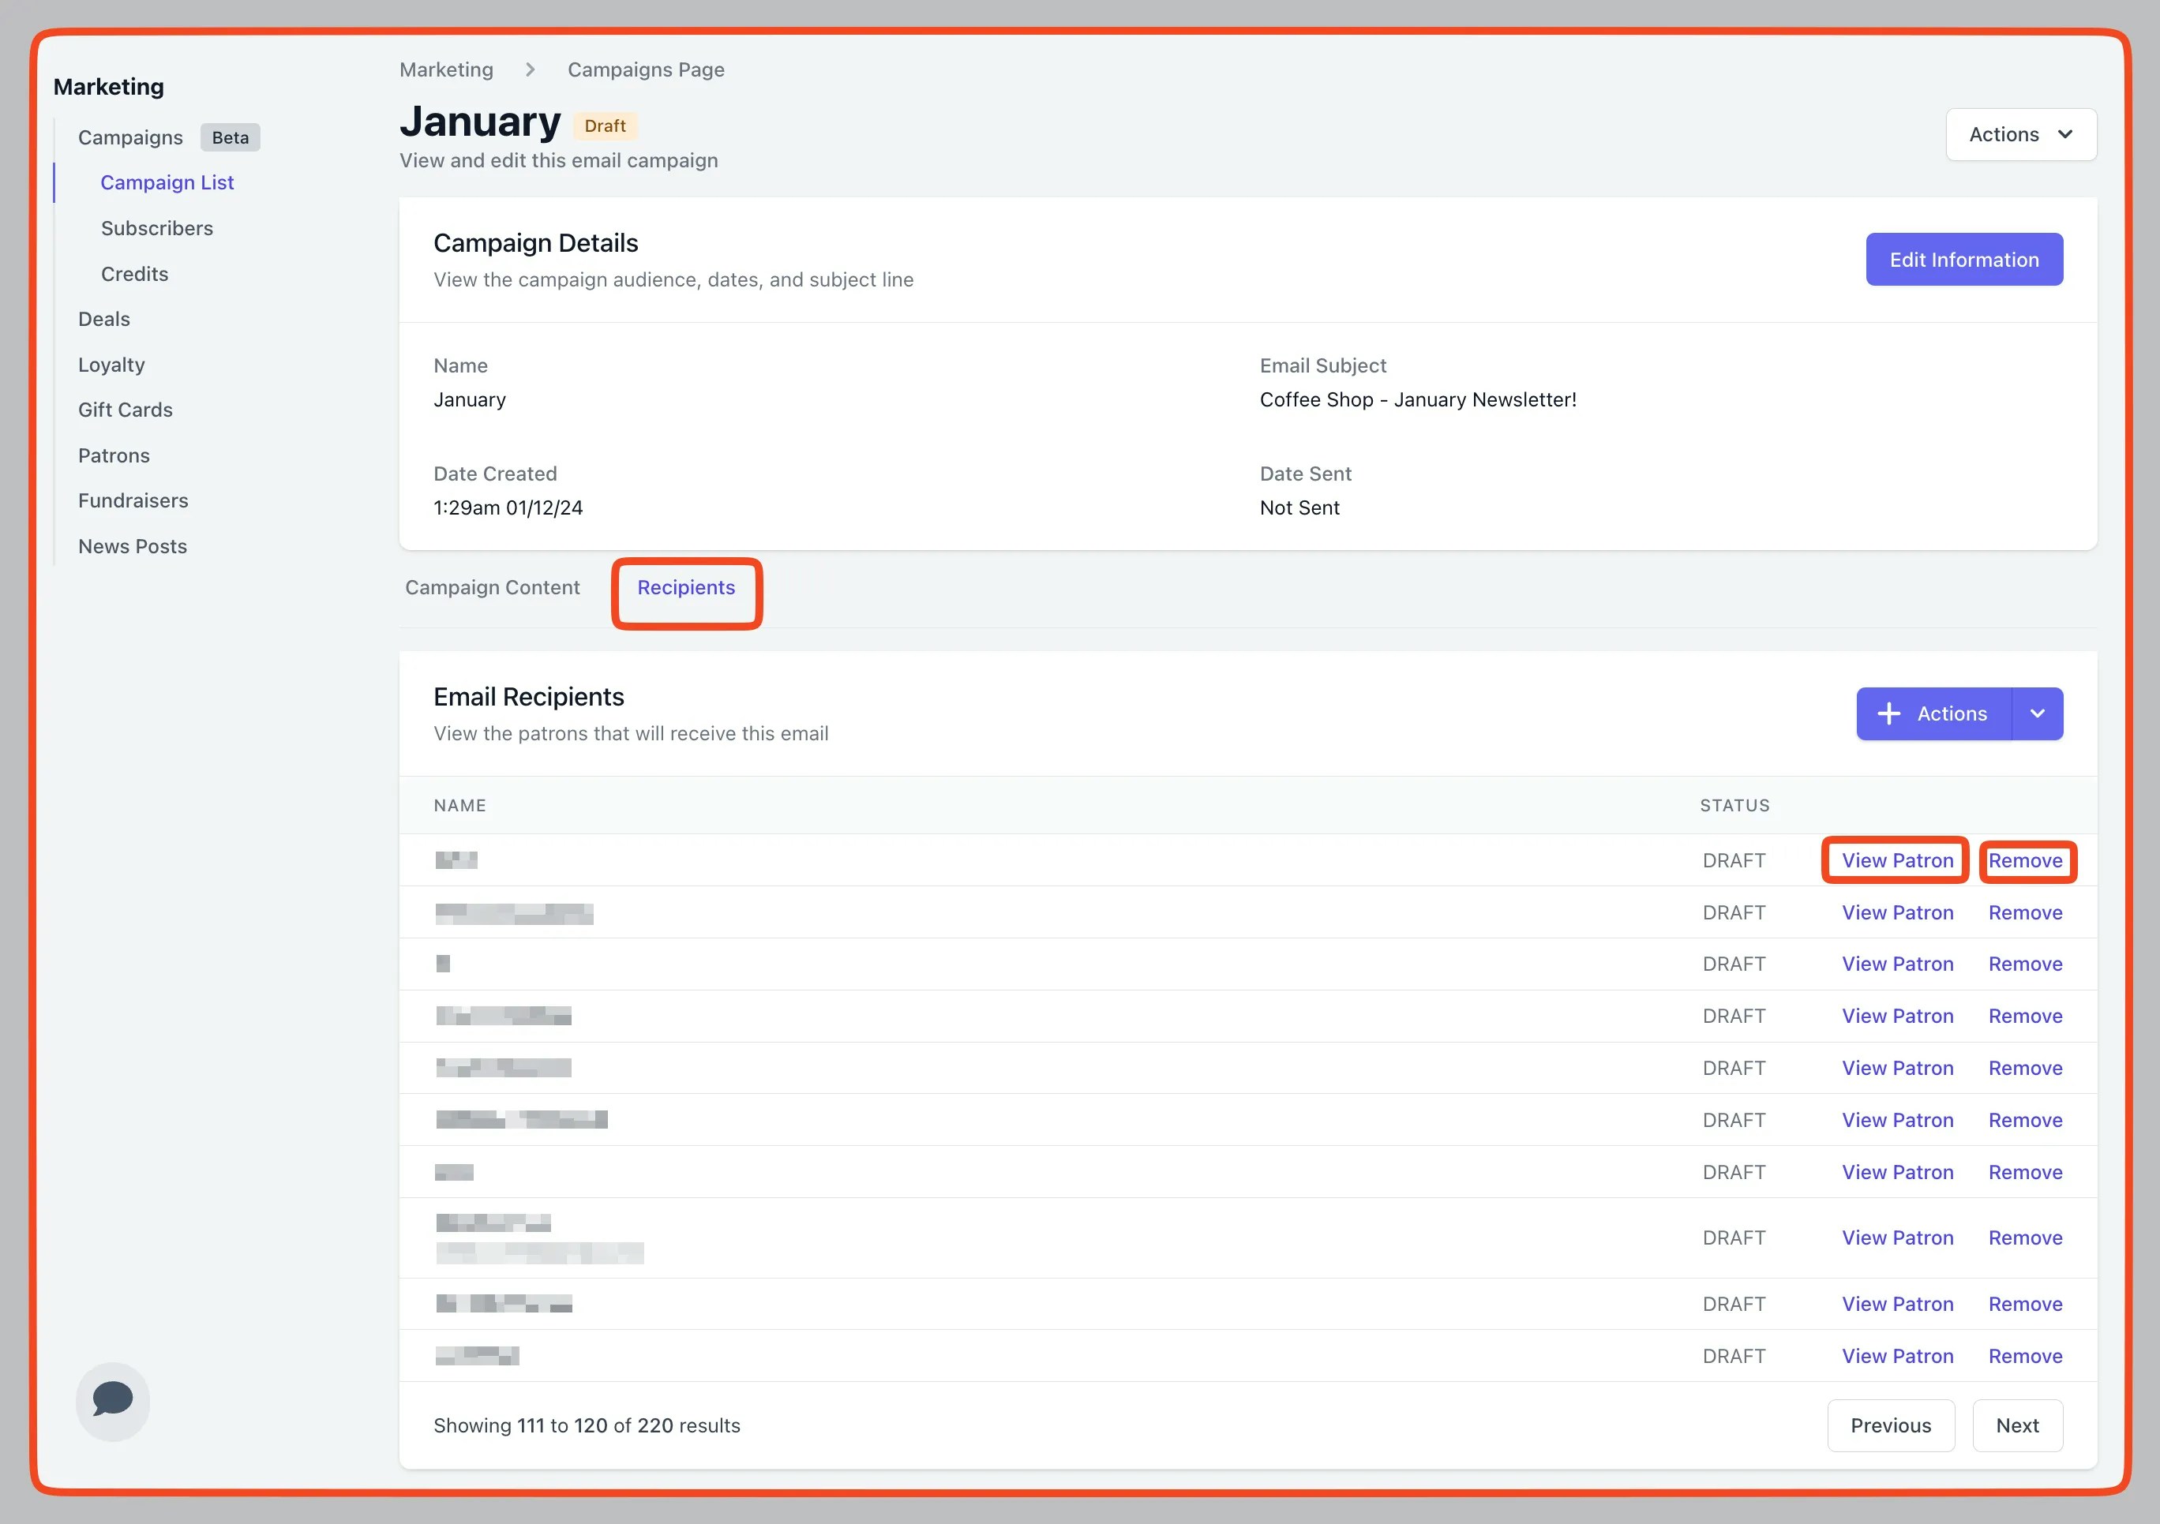
Task: Switch to the Campaign Content tab
Action: click(492, 588)
